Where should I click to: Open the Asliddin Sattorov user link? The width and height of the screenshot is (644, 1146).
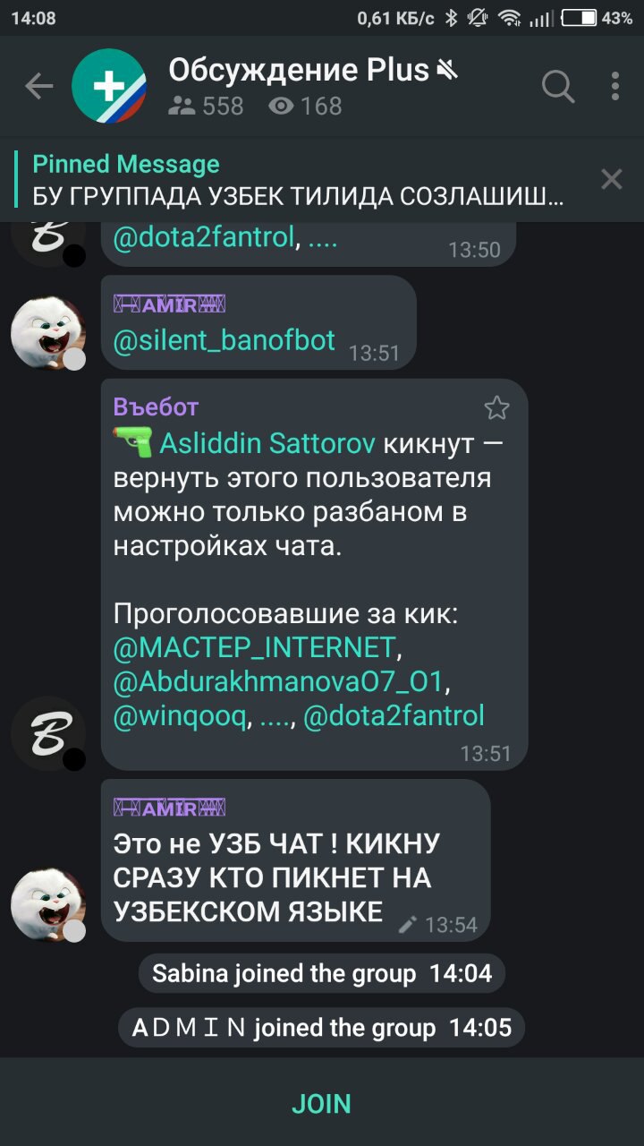(x=268, y=443)
